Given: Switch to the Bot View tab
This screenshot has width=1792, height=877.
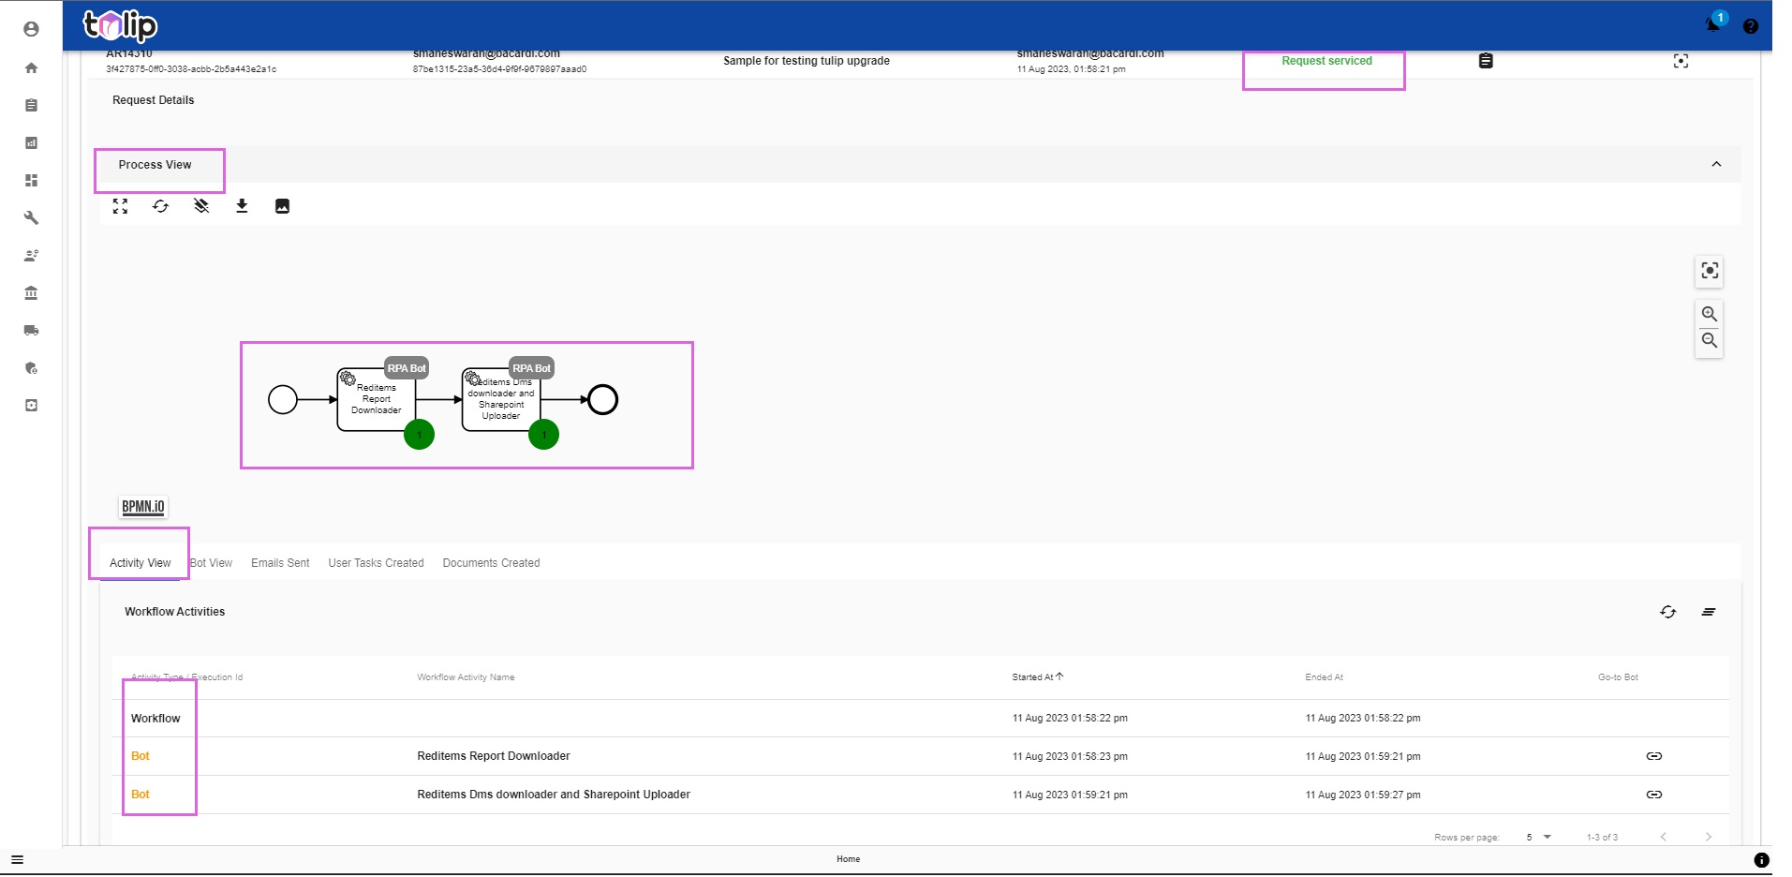Looking at the screenshot, I should click(x=211, y=563).
